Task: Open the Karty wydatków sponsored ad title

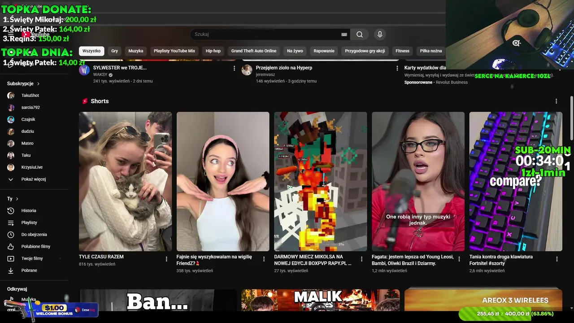Action: [425, 68]
